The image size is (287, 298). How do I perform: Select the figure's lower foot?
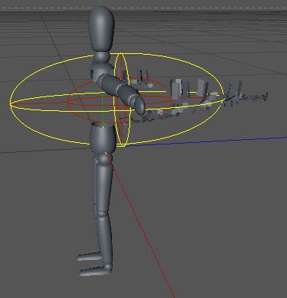click(x=95, y=270)
